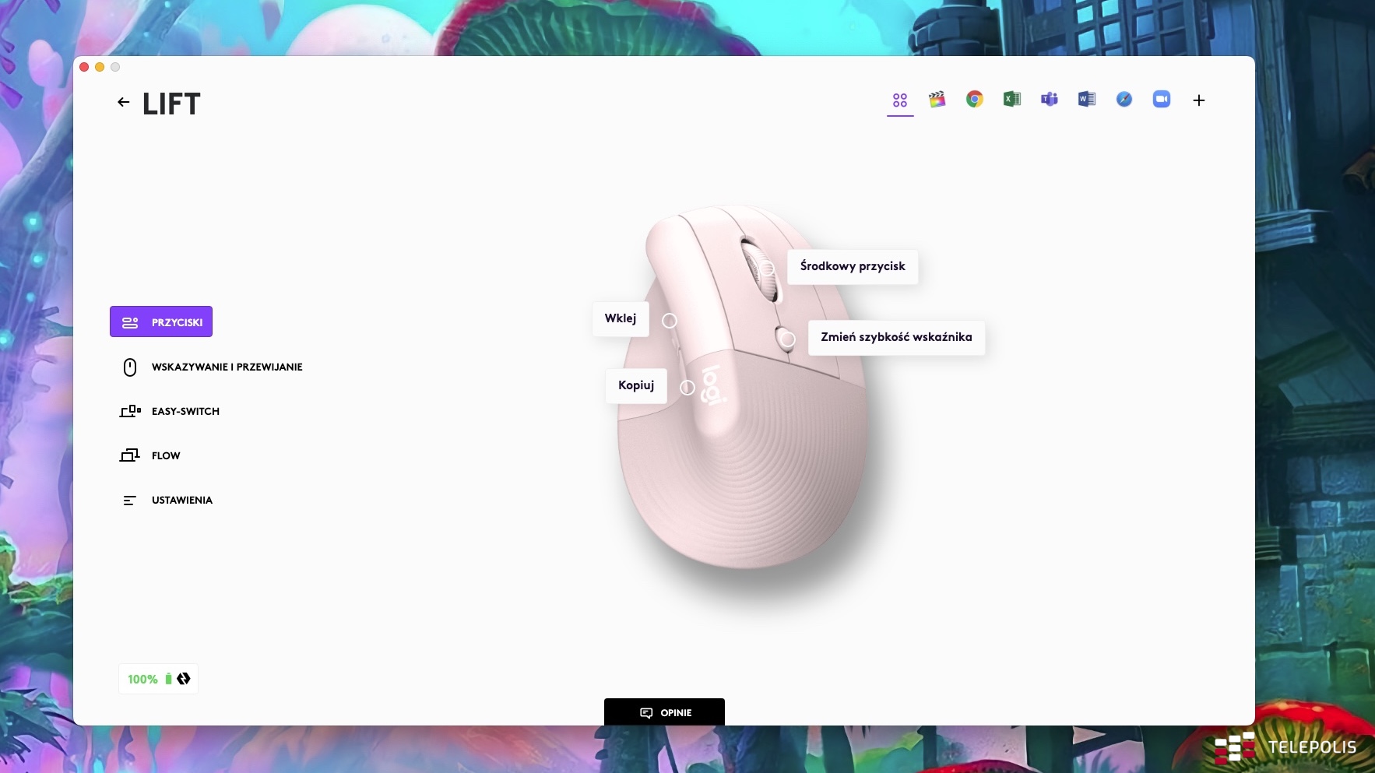Select the all applications grid icon
The image size is (1375, 773).
tap(900, 100)
